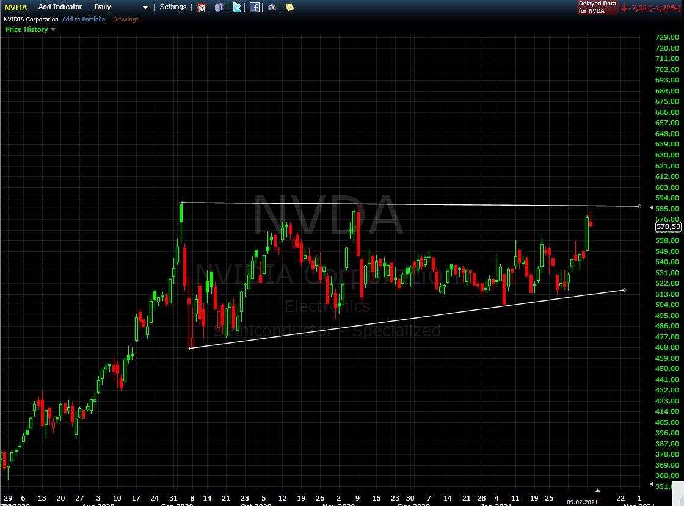The width and height of the screenshot is (684, 506).
Task: Click the 729,00 price axis label
Action: [x=667, y=37]
